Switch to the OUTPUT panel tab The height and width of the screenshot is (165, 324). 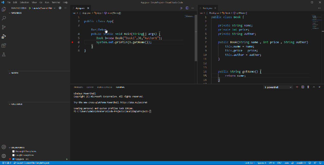(x=90, y=87)
